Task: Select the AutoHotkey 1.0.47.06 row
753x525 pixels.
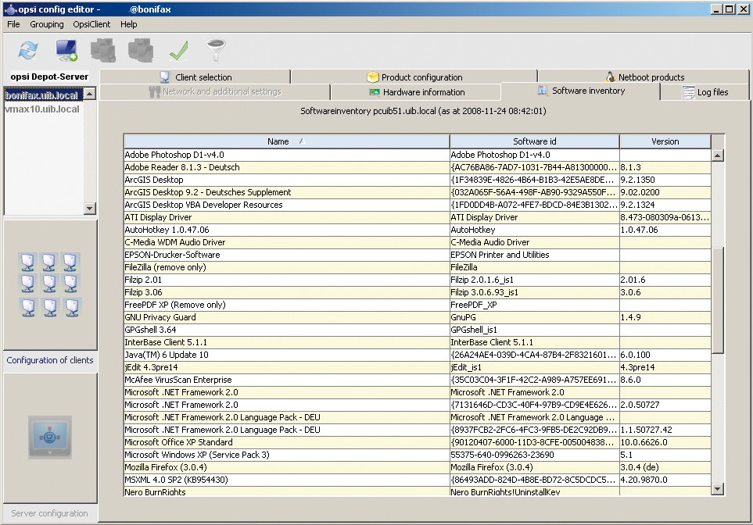Action: coord(418,230)
